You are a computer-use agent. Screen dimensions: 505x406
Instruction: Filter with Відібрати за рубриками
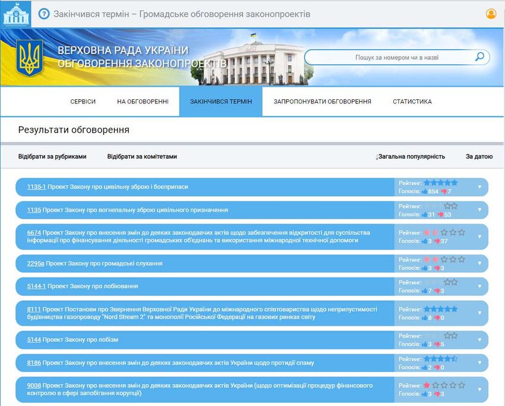click(x=52, y=156)
